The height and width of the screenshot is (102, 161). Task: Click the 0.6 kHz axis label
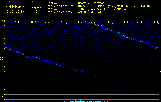point(2,97)
